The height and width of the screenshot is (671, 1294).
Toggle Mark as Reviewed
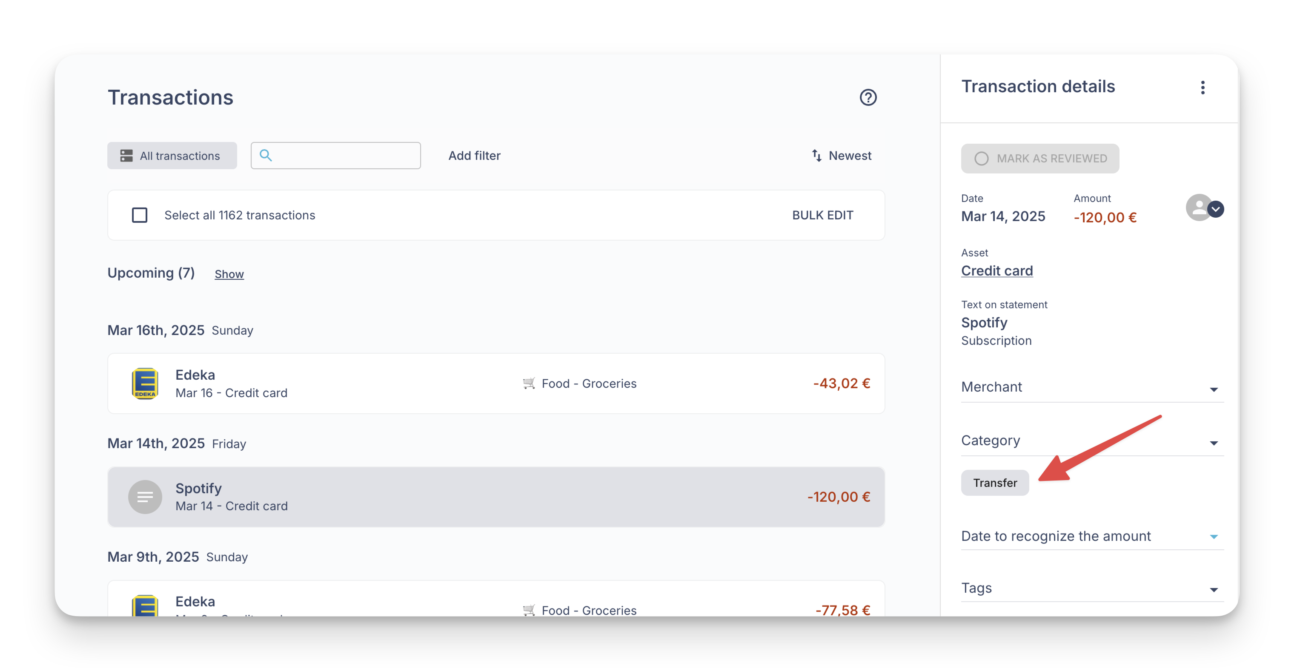(1040, 159)
